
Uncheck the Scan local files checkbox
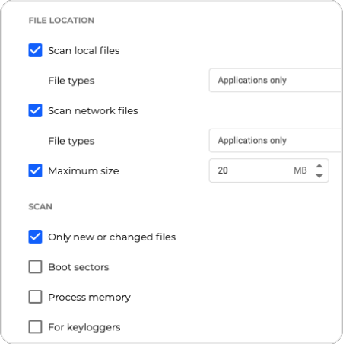[x=35, y=50]
